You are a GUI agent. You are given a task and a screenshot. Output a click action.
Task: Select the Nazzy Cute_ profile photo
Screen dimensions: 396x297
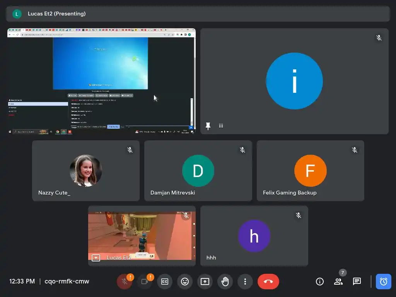[x=86, y=171]
